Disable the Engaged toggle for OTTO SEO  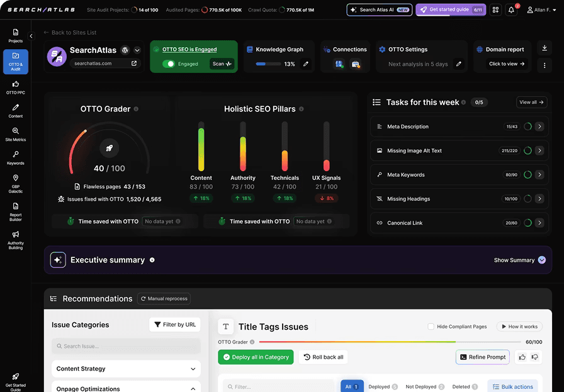[x=169, y=64]
